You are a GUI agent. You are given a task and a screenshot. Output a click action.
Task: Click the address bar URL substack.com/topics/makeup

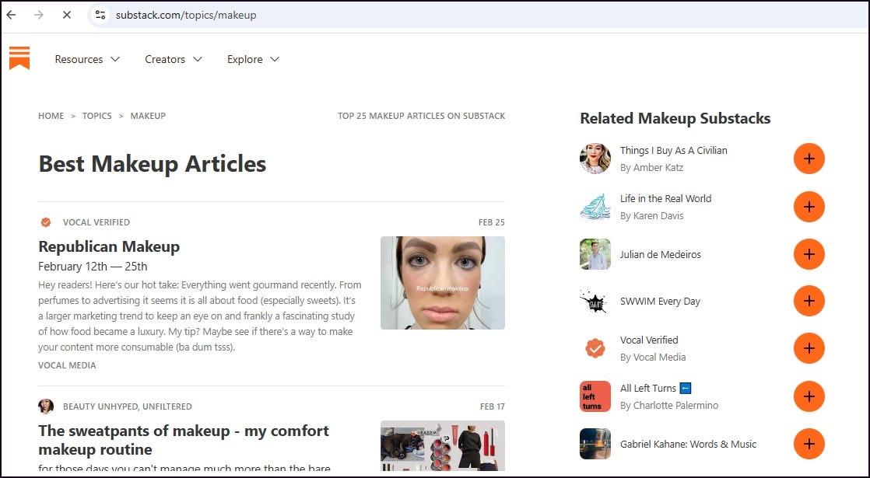point(186,15)
